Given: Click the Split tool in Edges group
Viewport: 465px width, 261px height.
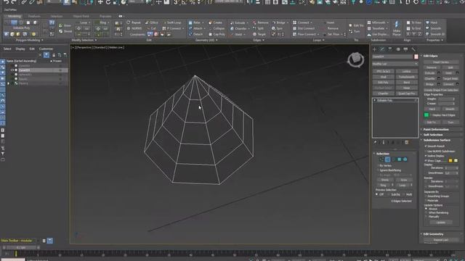Looking at the screenshot, I should [x=258, y=28].
